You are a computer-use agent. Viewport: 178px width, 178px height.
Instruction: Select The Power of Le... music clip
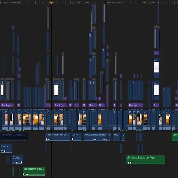click(58, 137)
